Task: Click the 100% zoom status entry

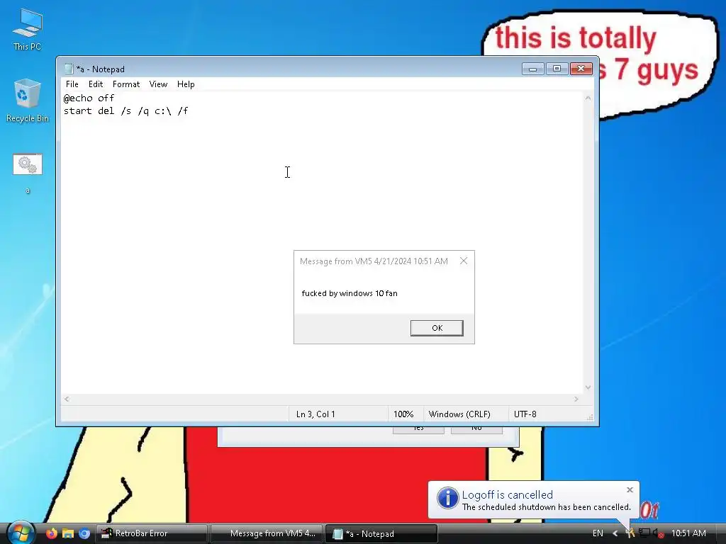Action: pyautogui.click(x=403, y=414)
